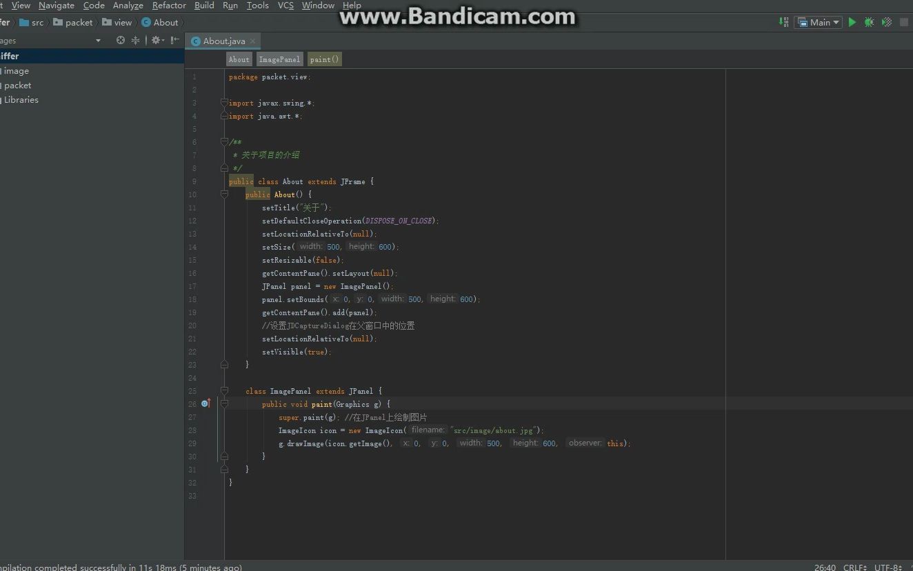Image resolution: width=913 pixels, height=571 pixels.
Task: Click the src folder icon in breadcrumb
Action: tap(24, 23)
